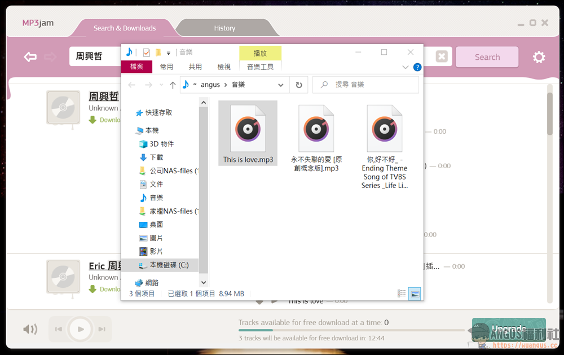Image resolution: width=564 pixels, height=355 pixels.
Task: Expand the Explorer ribbon chevron
Action: (406, 67)
